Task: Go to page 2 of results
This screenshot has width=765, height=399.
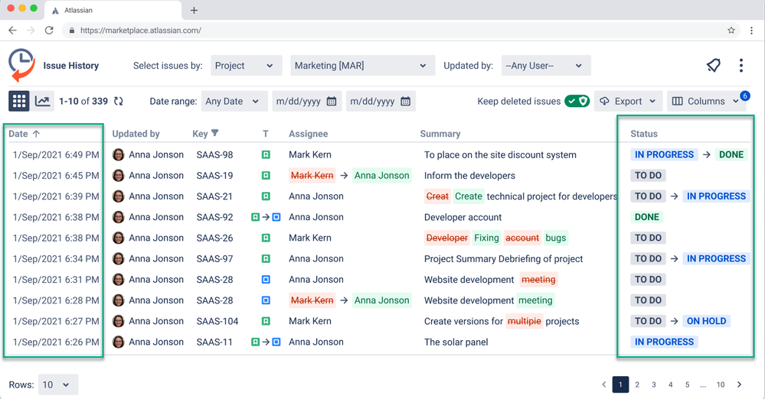Action: (637, 384)
